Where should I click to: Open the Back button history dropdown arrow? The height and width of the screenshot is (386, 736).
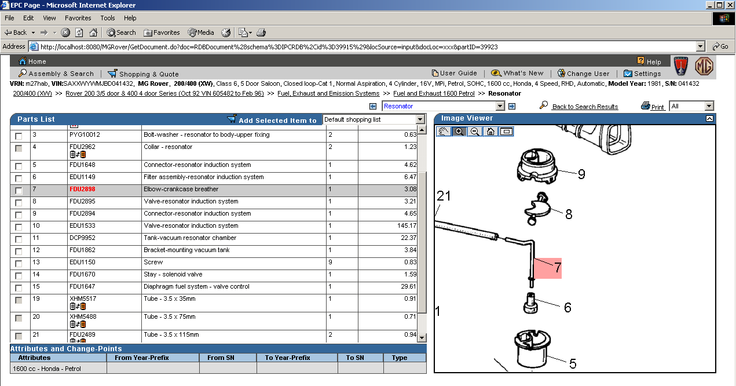[33, 32]
